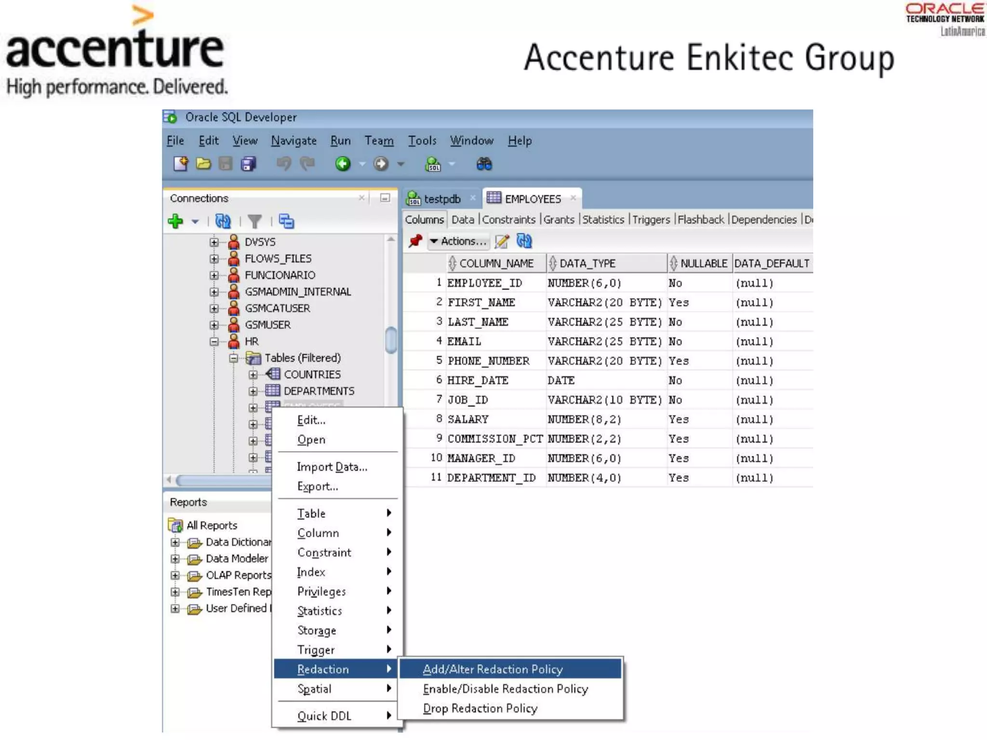
Task: Click the SQL Worksheet toolbar icon
Action: coord(433,164)
